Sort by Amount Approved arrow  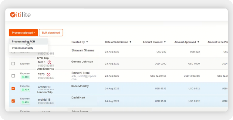point(198,42)
